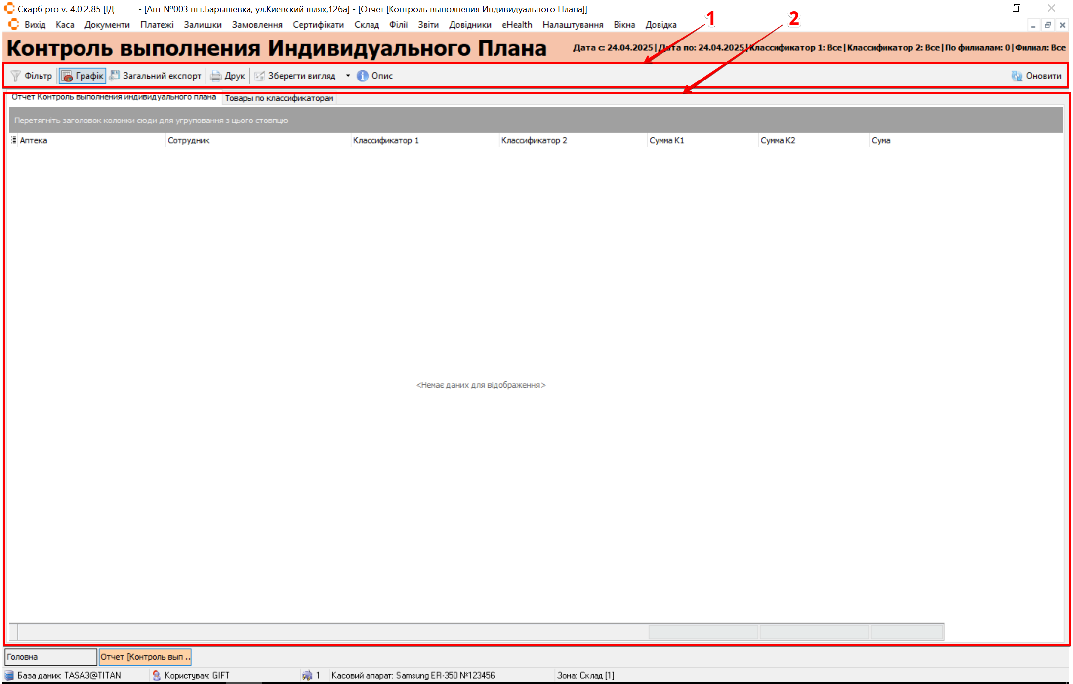Click the Зберегти вигляд icon

[x=259, y=76]
